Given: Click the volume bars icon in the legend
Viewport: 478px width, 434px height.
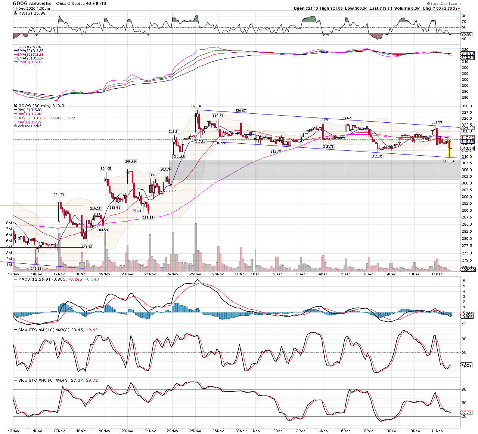Looking at the screenshot, I should [x=15, y=126].
